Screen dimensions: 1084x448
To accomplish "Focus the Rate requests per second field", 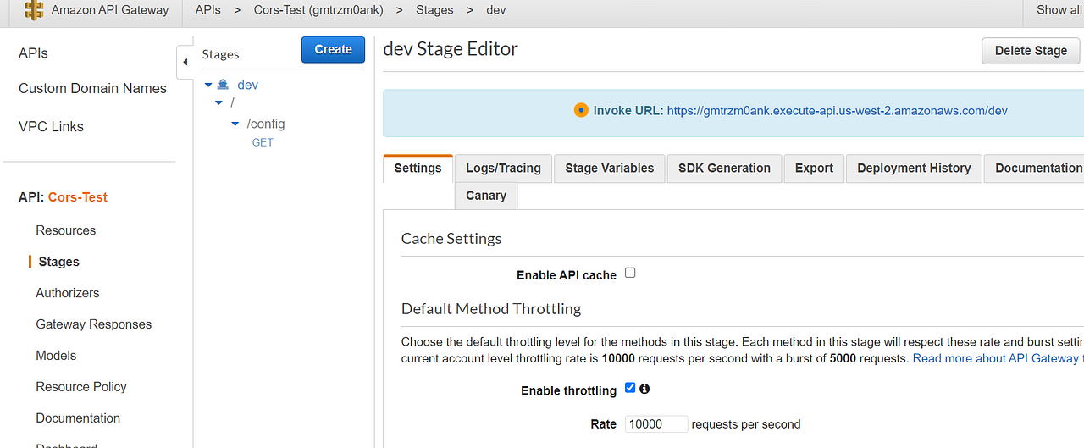I will click(656, 424).
